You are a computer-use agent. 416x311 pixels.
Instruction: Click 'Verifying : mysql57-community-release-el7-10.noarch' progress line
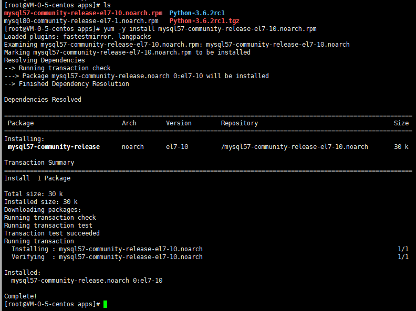click(x=107, y=257)
